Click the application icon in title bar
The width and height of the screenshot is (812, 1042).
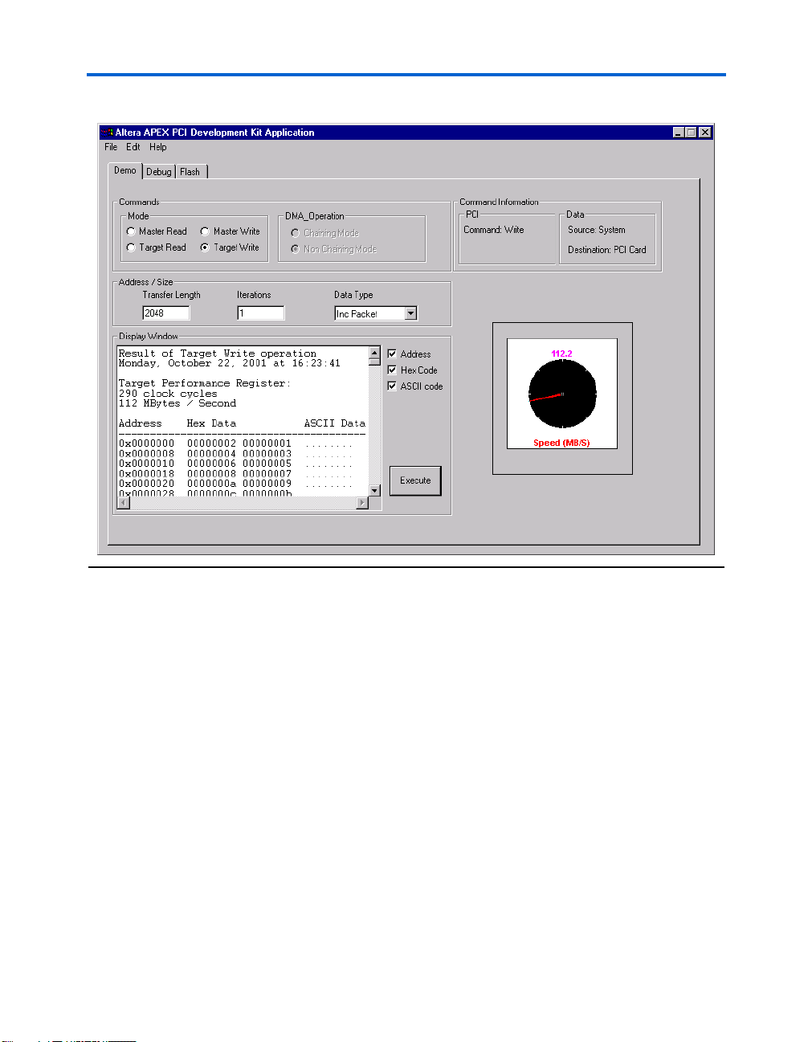tap(106, 133)
